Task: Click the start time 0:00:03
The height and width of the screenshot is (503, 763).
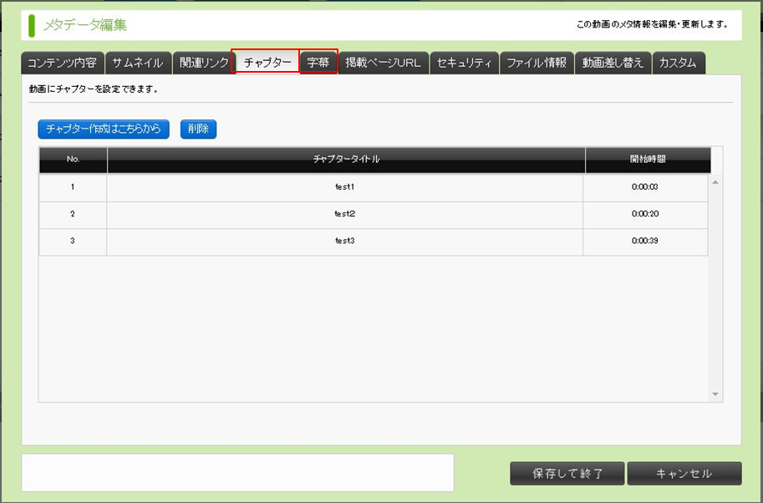Action: pos(645,187)
